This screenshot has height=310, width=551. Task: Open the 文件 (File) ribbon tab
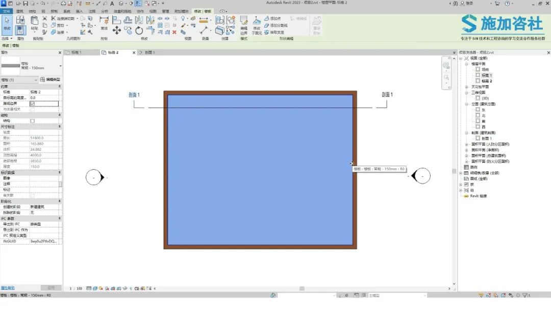[x=6, y=11]
